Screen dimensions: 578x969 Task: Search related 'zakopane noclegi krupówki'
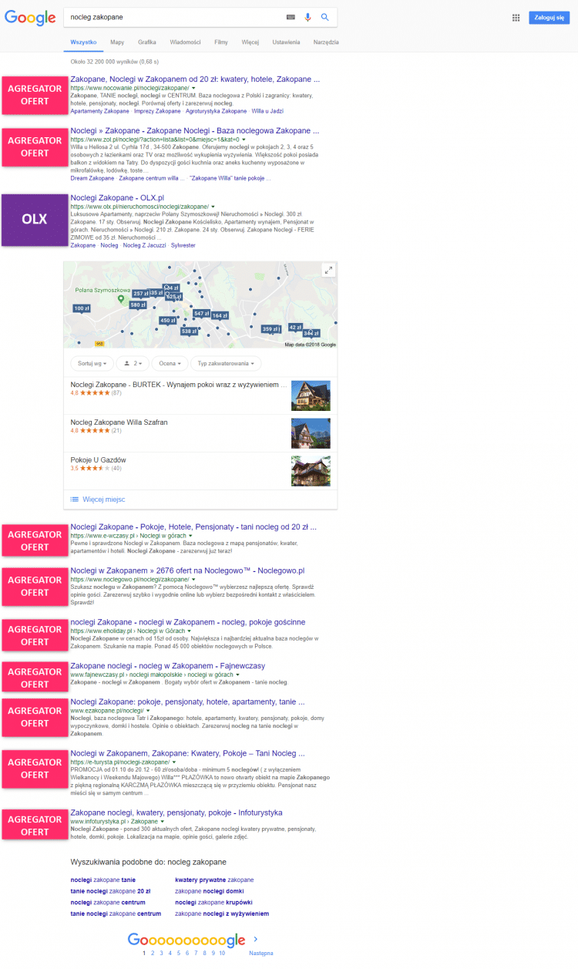(x=213, y=902)
